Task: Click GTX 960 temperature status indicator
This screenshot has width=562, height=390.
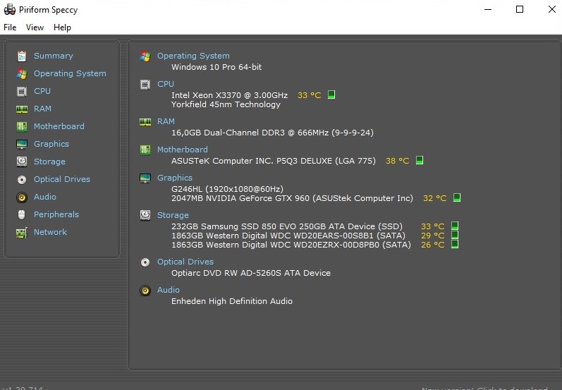Action: [456, 198]
